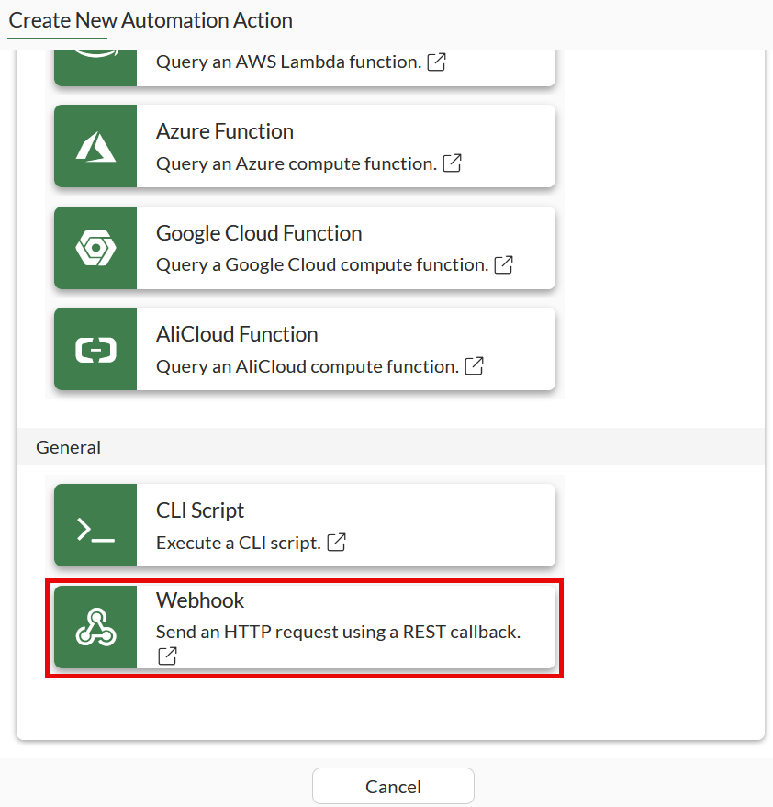The width and height of the screenshot is (773, 807).
Task: Select the Azure Function title
Action: 225,131
